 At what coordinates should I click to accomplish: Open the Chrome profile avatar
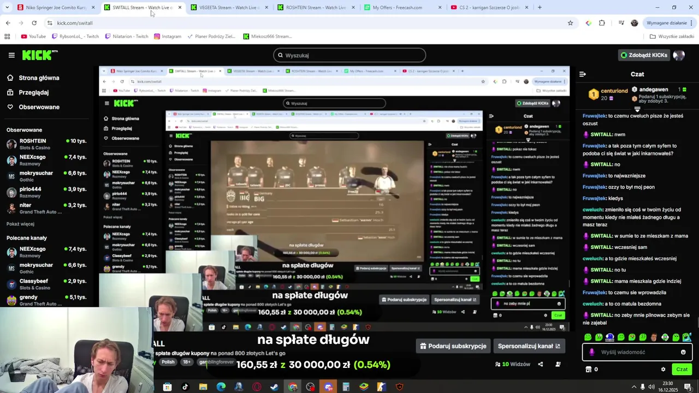click(x=634, y=23)
